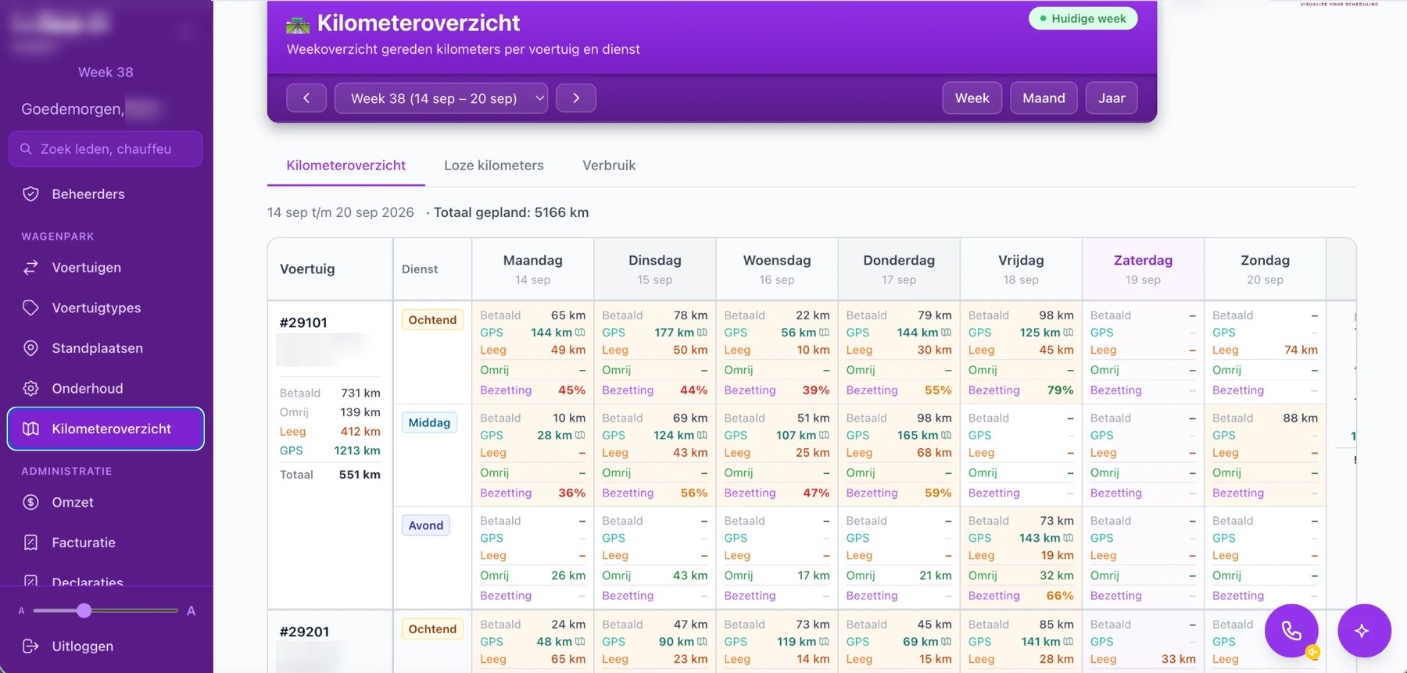
Task: Click map icon next to Vrijdag Avond GPS 143 km
Action: point(1069,538)
